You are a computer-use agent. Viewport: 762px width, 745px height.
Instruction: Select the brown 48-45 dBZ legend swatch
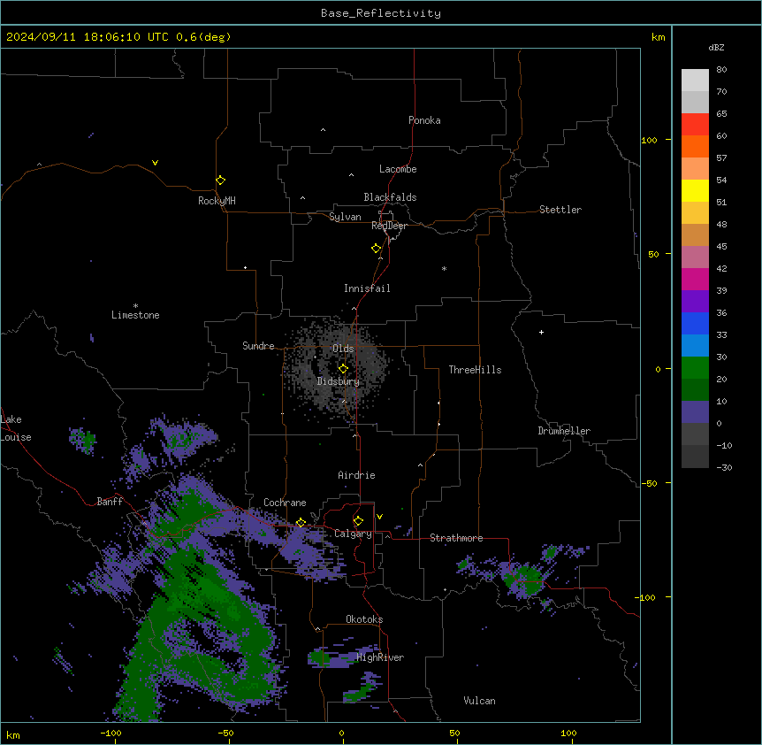tap(695, 234)
